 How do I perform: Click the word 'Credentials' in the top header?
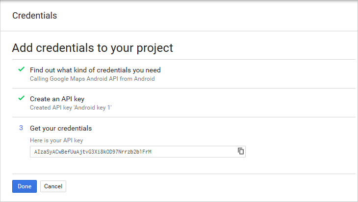[x=34, y=16]
